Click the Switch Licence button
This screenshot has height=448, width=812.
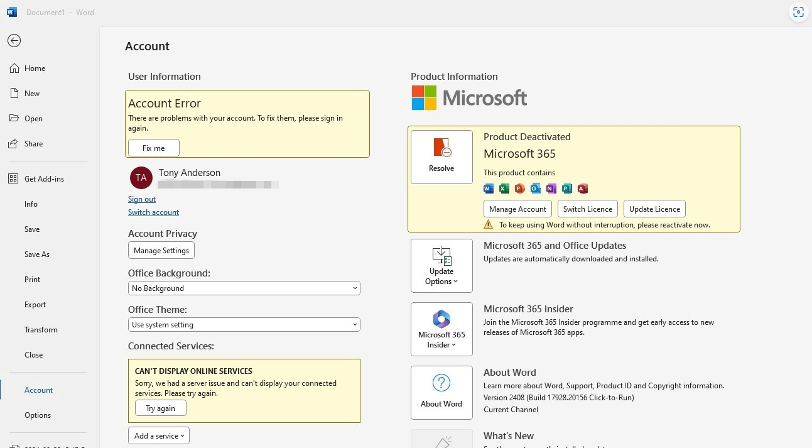(x=588, y=209)
